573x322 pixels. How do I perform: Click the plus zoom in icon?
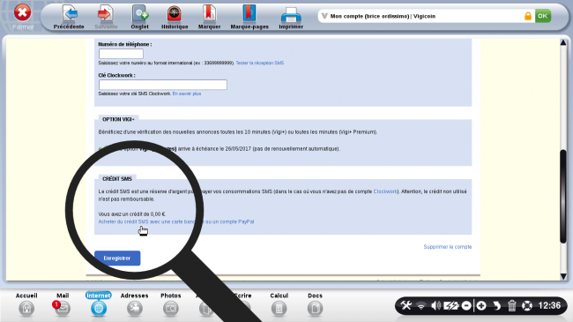coord(481,305)
